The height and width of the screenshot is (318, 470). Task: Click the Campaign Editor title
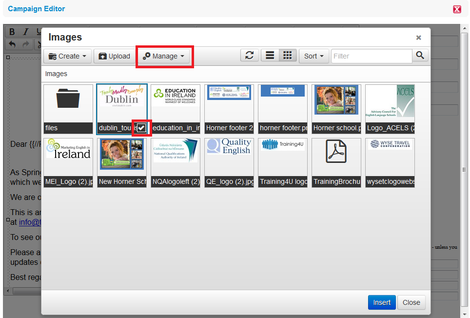[x=36, y=9]
